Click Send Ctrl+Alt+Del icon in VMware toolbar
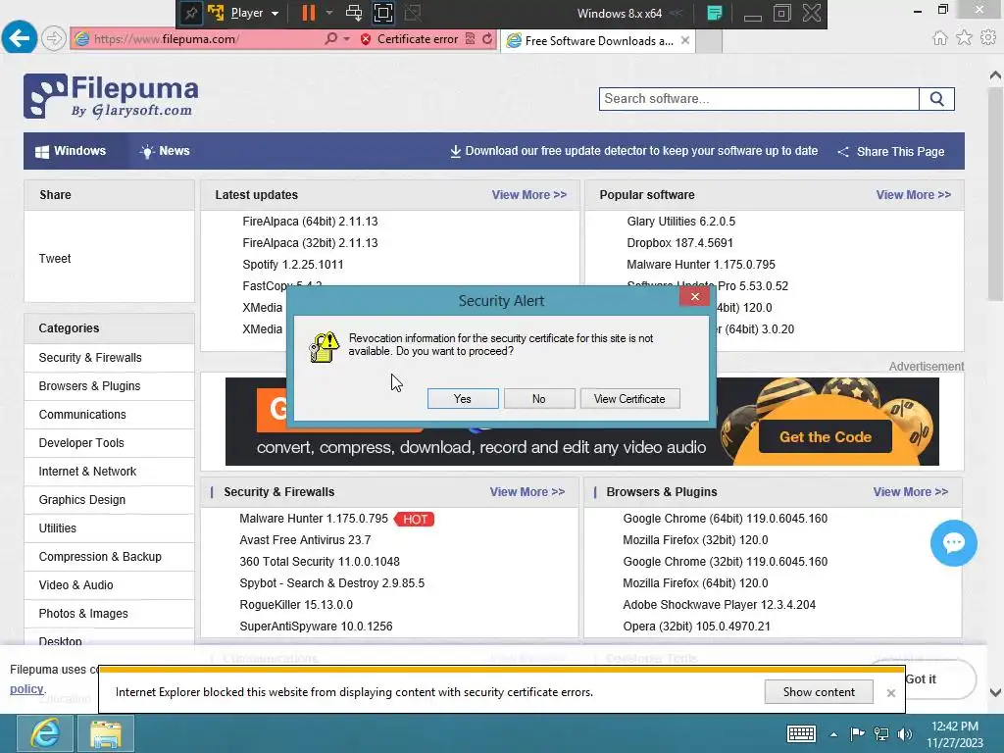Screen dimensions: 1004x753 [353, 13]
